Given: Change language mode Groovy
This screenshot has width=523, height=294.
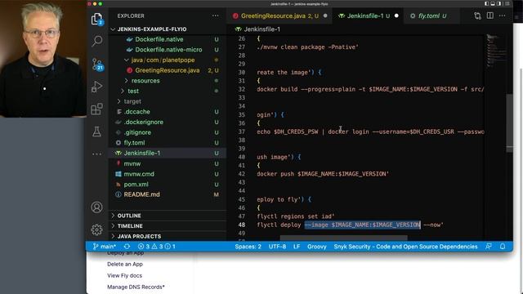Looking at the screenshot, I should (x=316, y=247).
